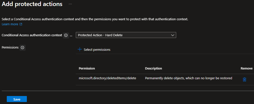Click the Select permissions text

97,50
